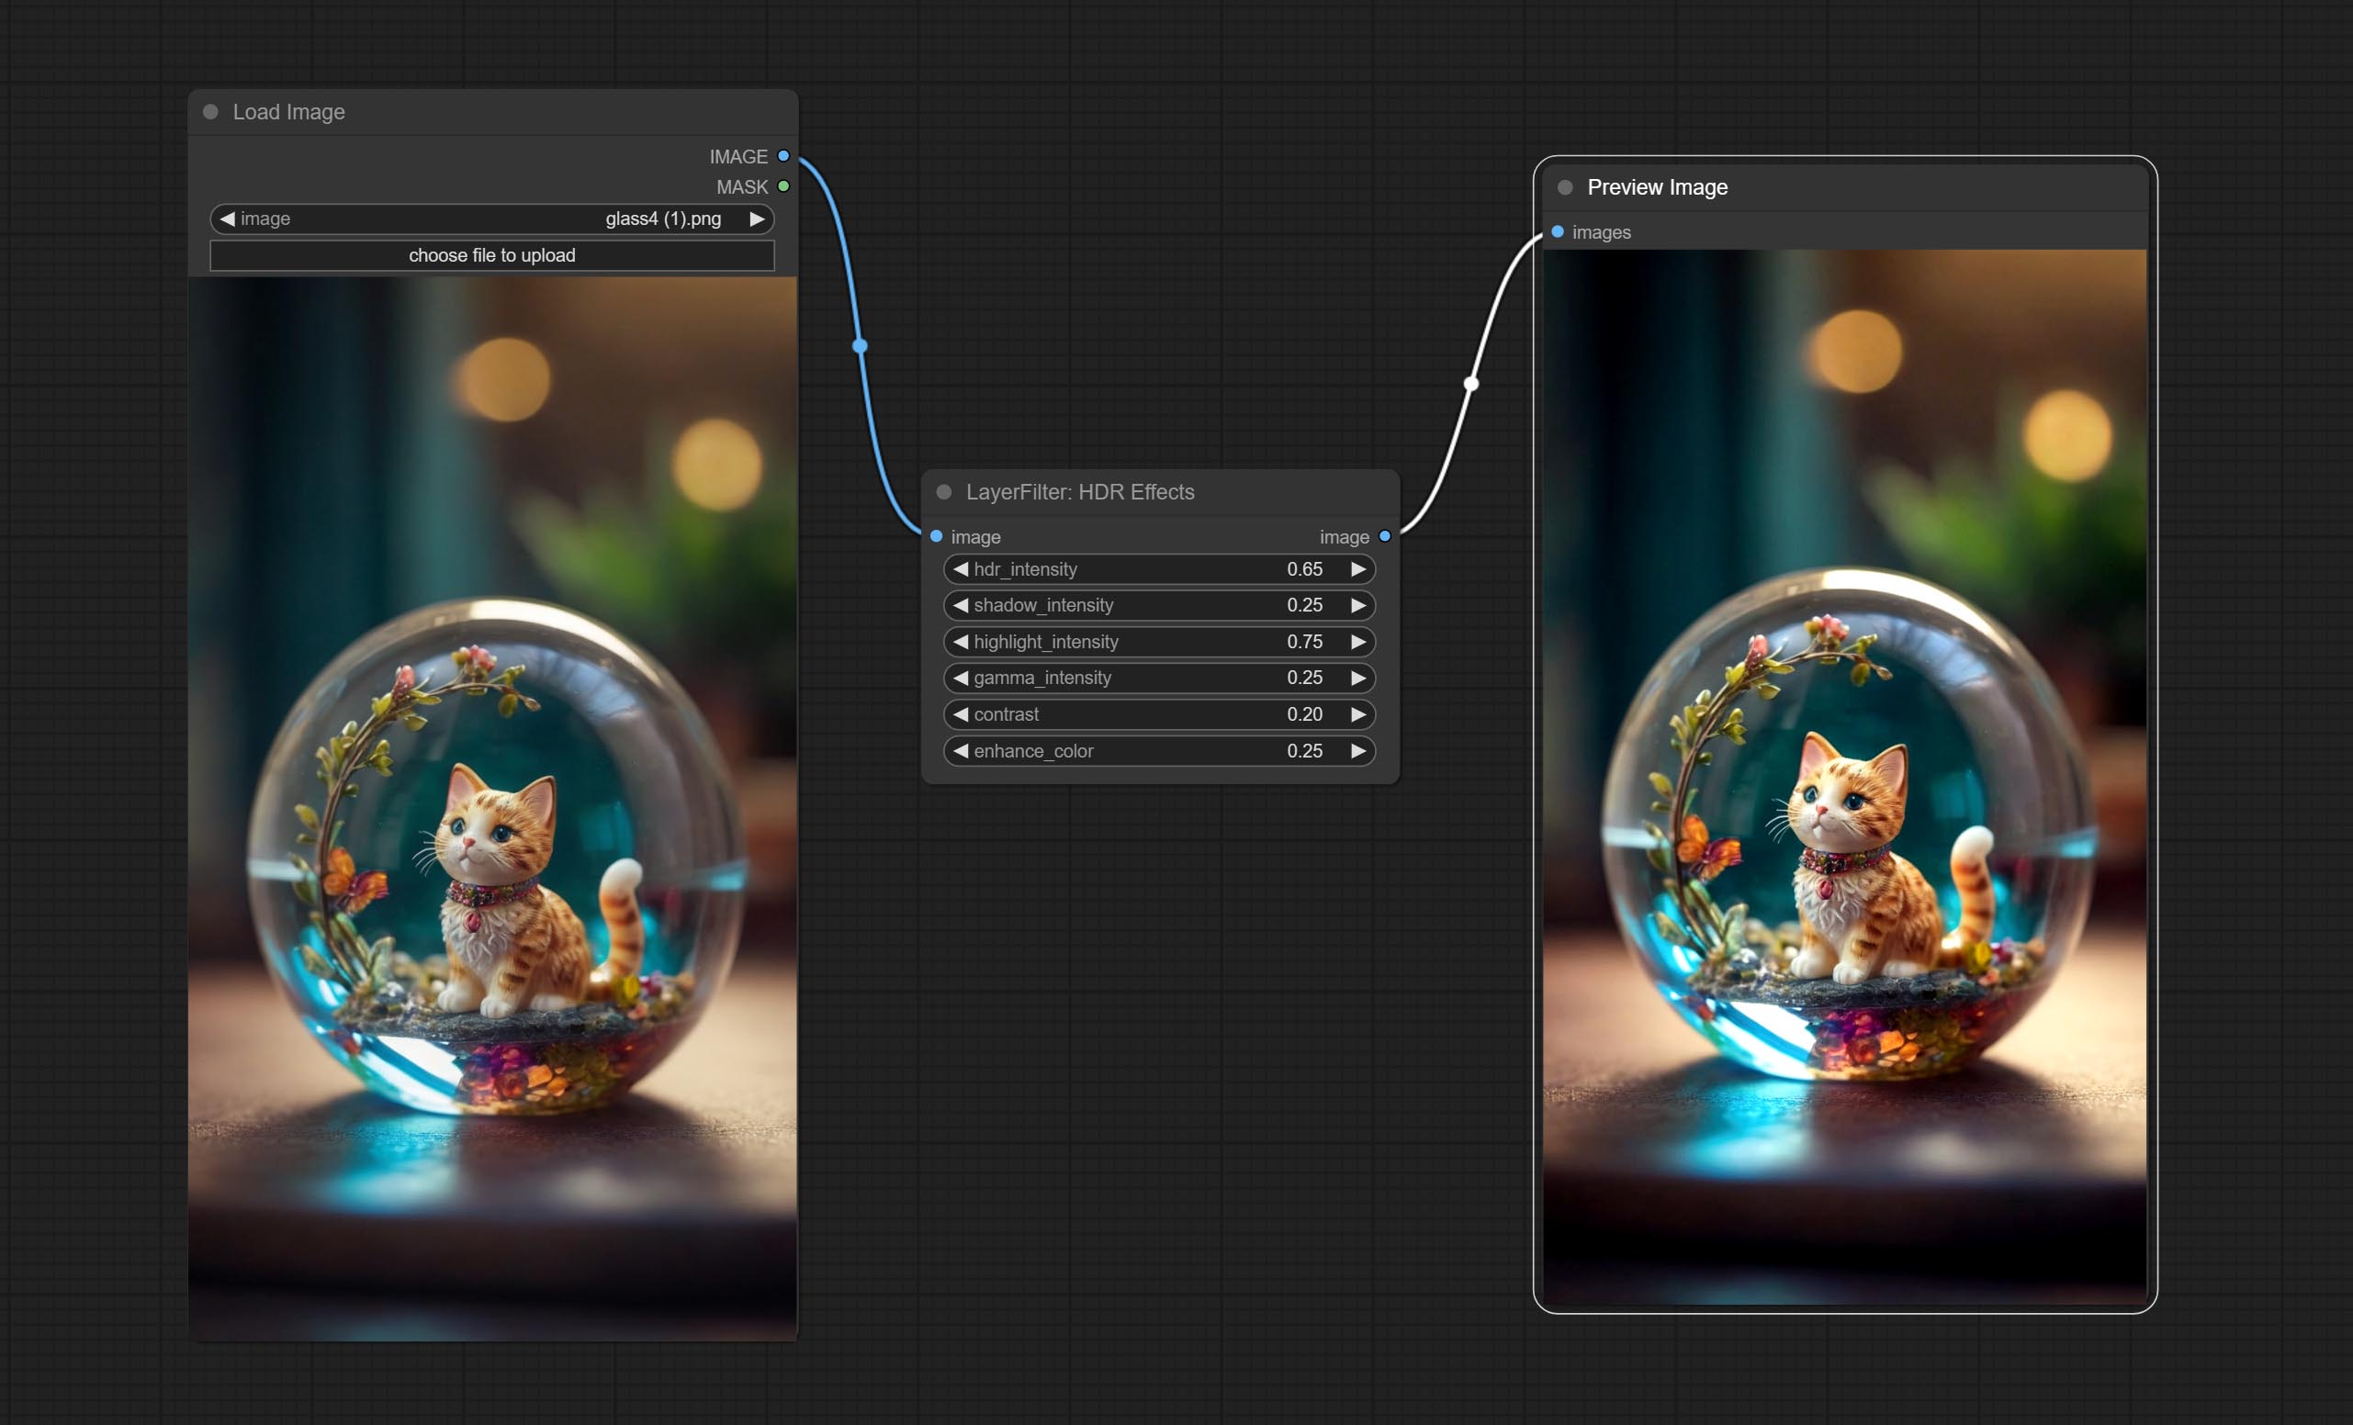Image resolution: width=2353 pixels, height=1425 pixels.
Task: Collapse the Preview Image node
Action: pyautogui.click(x=1564, y=187)
